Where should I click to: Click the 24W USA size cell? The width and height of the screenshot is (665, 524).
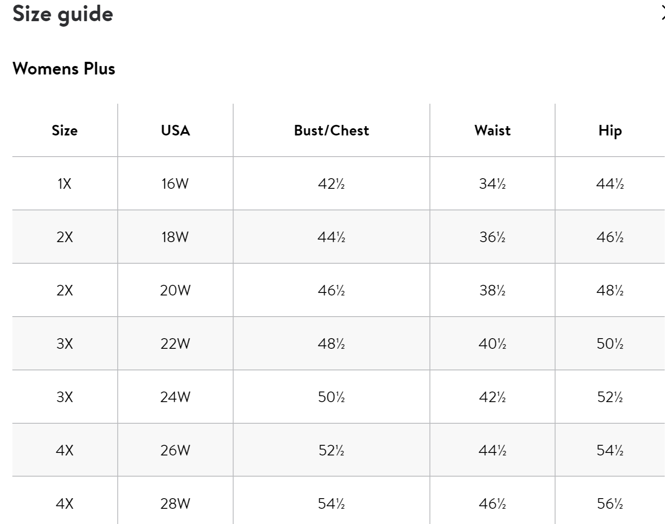[175, 397]
